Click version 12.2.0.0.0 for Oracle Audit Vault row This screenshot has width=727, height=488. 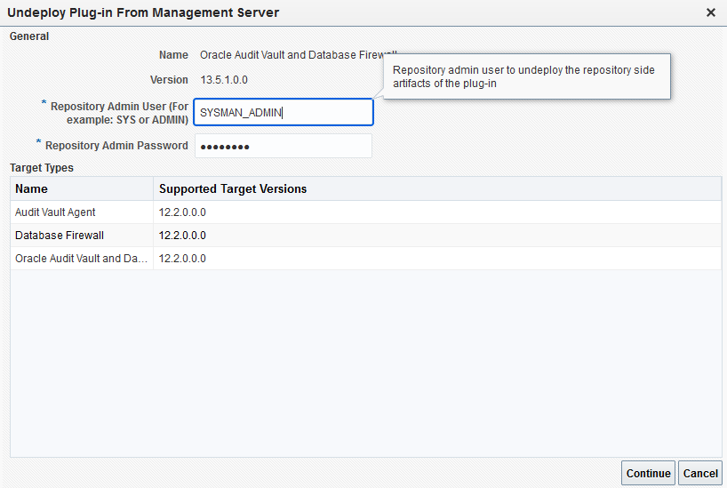[182, 259]
